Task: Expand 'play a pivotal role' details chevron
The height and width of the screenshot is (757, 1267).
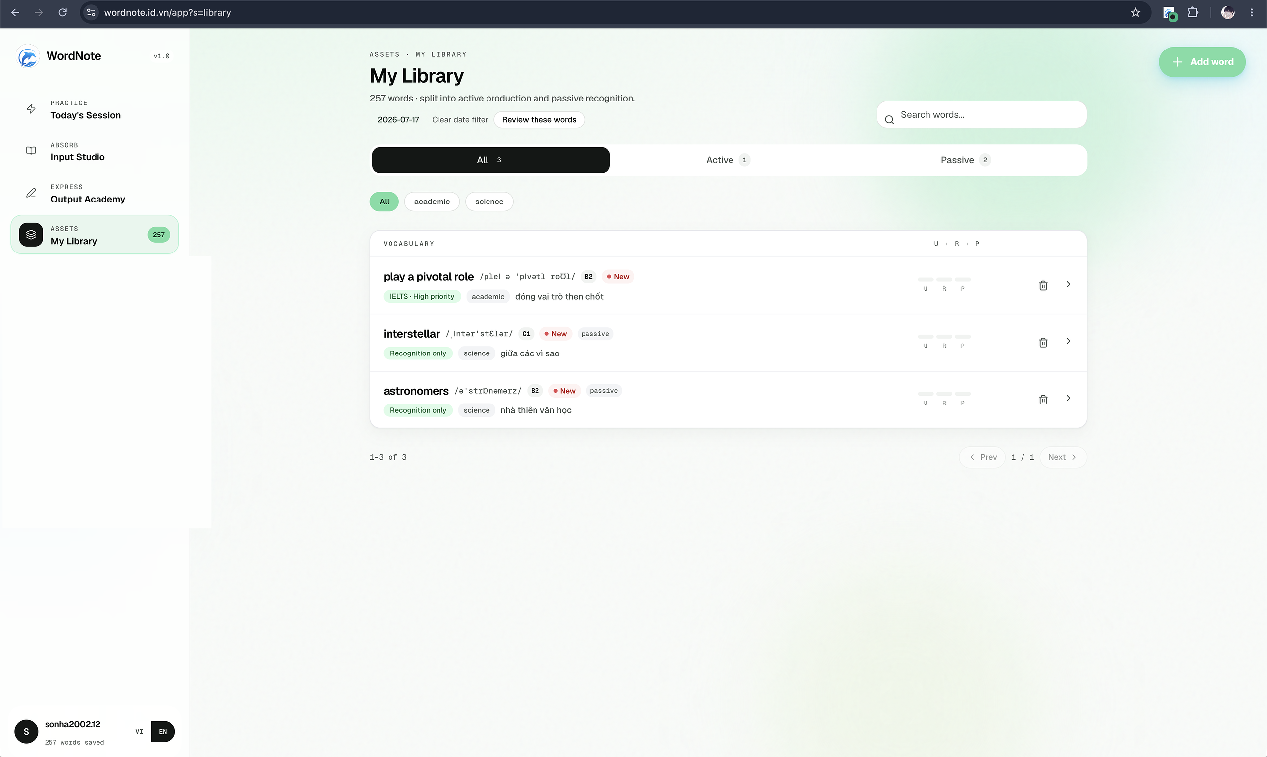Action: click(1068, 284)
